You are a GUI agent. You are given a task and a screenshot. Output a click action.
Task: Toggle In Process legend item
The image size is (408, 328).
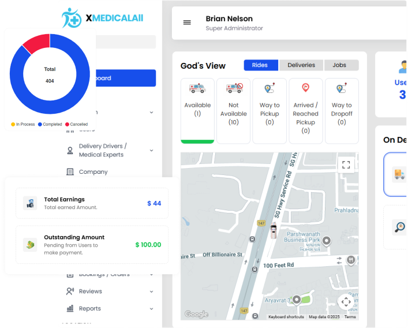(x=23, y=124)
